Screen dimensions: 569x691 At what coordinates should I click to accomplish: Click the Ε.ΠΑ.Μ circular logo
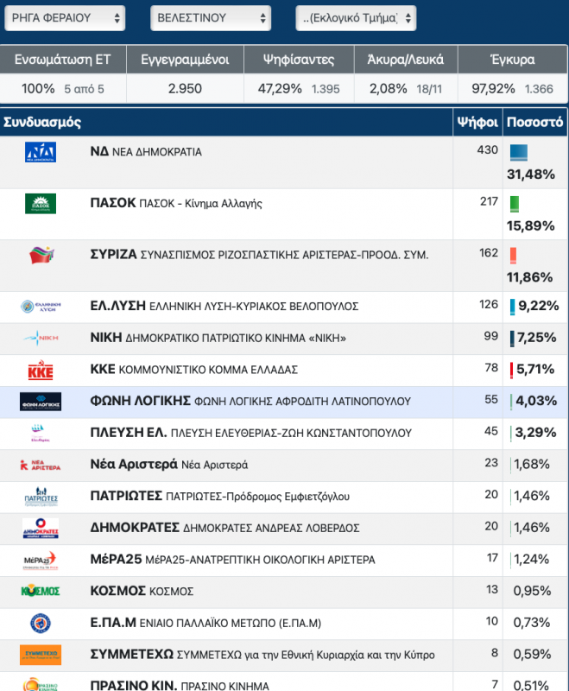click(x=41, y=623)
